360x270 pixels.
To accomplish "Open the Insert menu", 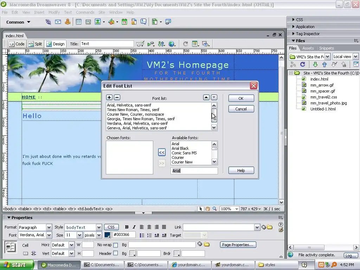I will [x=39, y=12].
